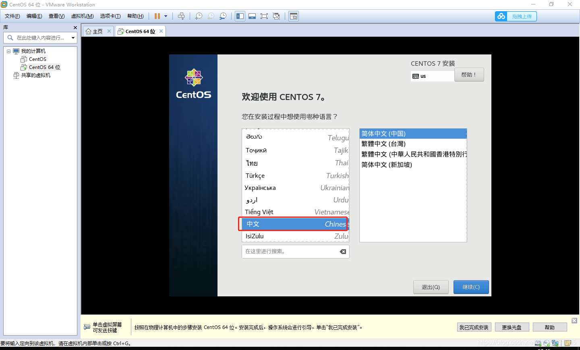The width and height of the screenshot is (580, 350).
Task: Select Українська language
Action: tap(296, 187)
